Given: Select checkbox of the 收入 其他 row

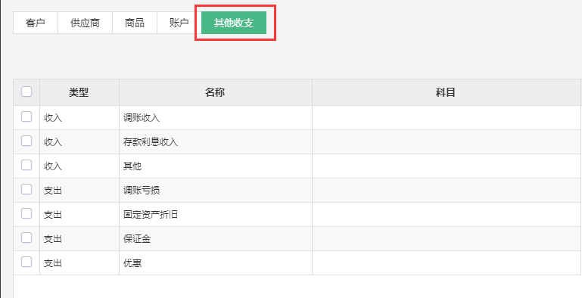Looking at the screenshot, I should 26,165.
